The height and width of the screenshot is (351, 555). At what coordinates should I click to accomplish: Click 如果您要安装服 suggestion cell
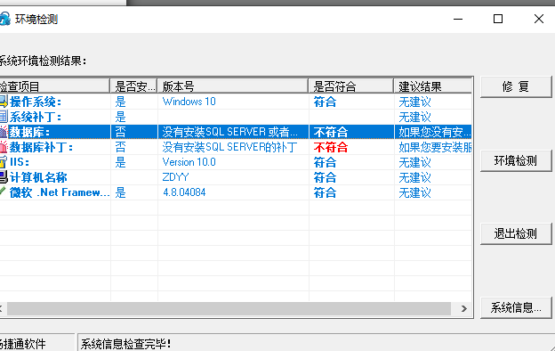tap(435, 147)
